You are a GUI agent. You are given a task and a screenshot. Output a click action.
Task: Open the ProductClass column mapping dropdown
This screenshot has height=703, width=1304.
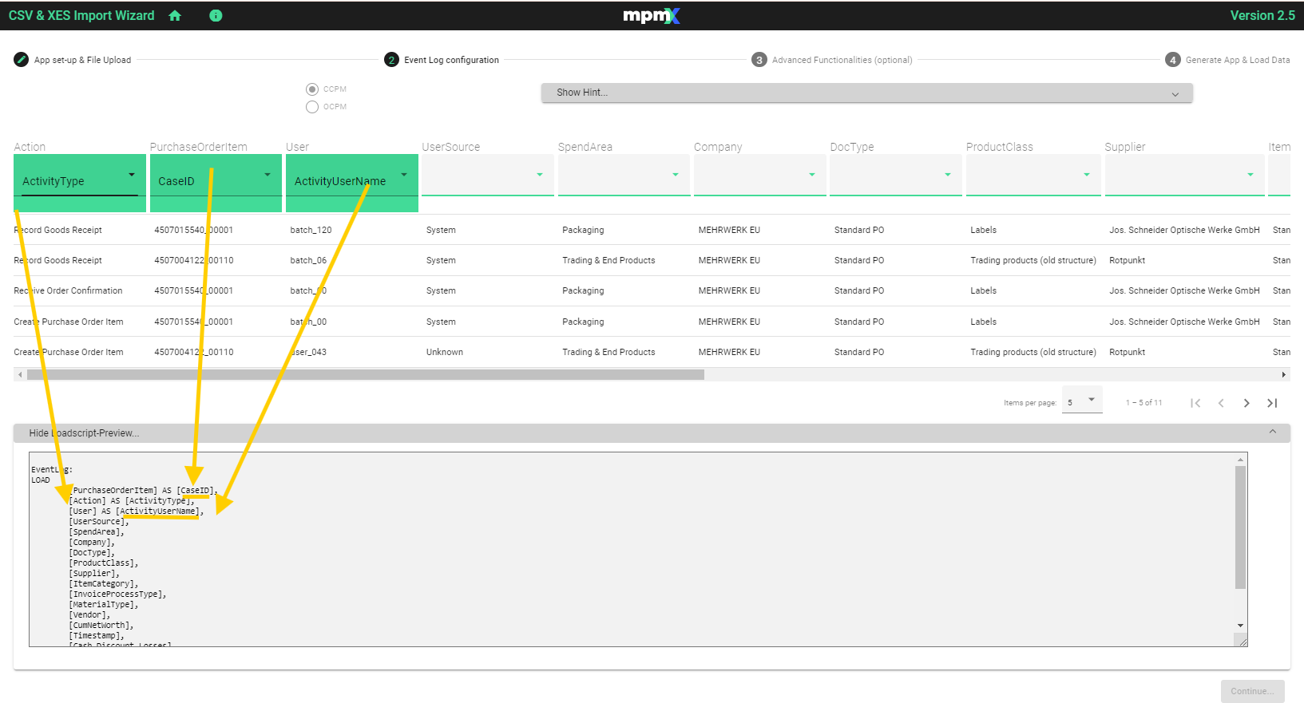pyautogui.click(x=1033, y=176)
